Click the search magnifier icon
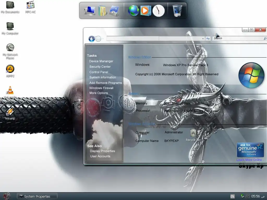The image size is (267, 200). coord(265,39)
